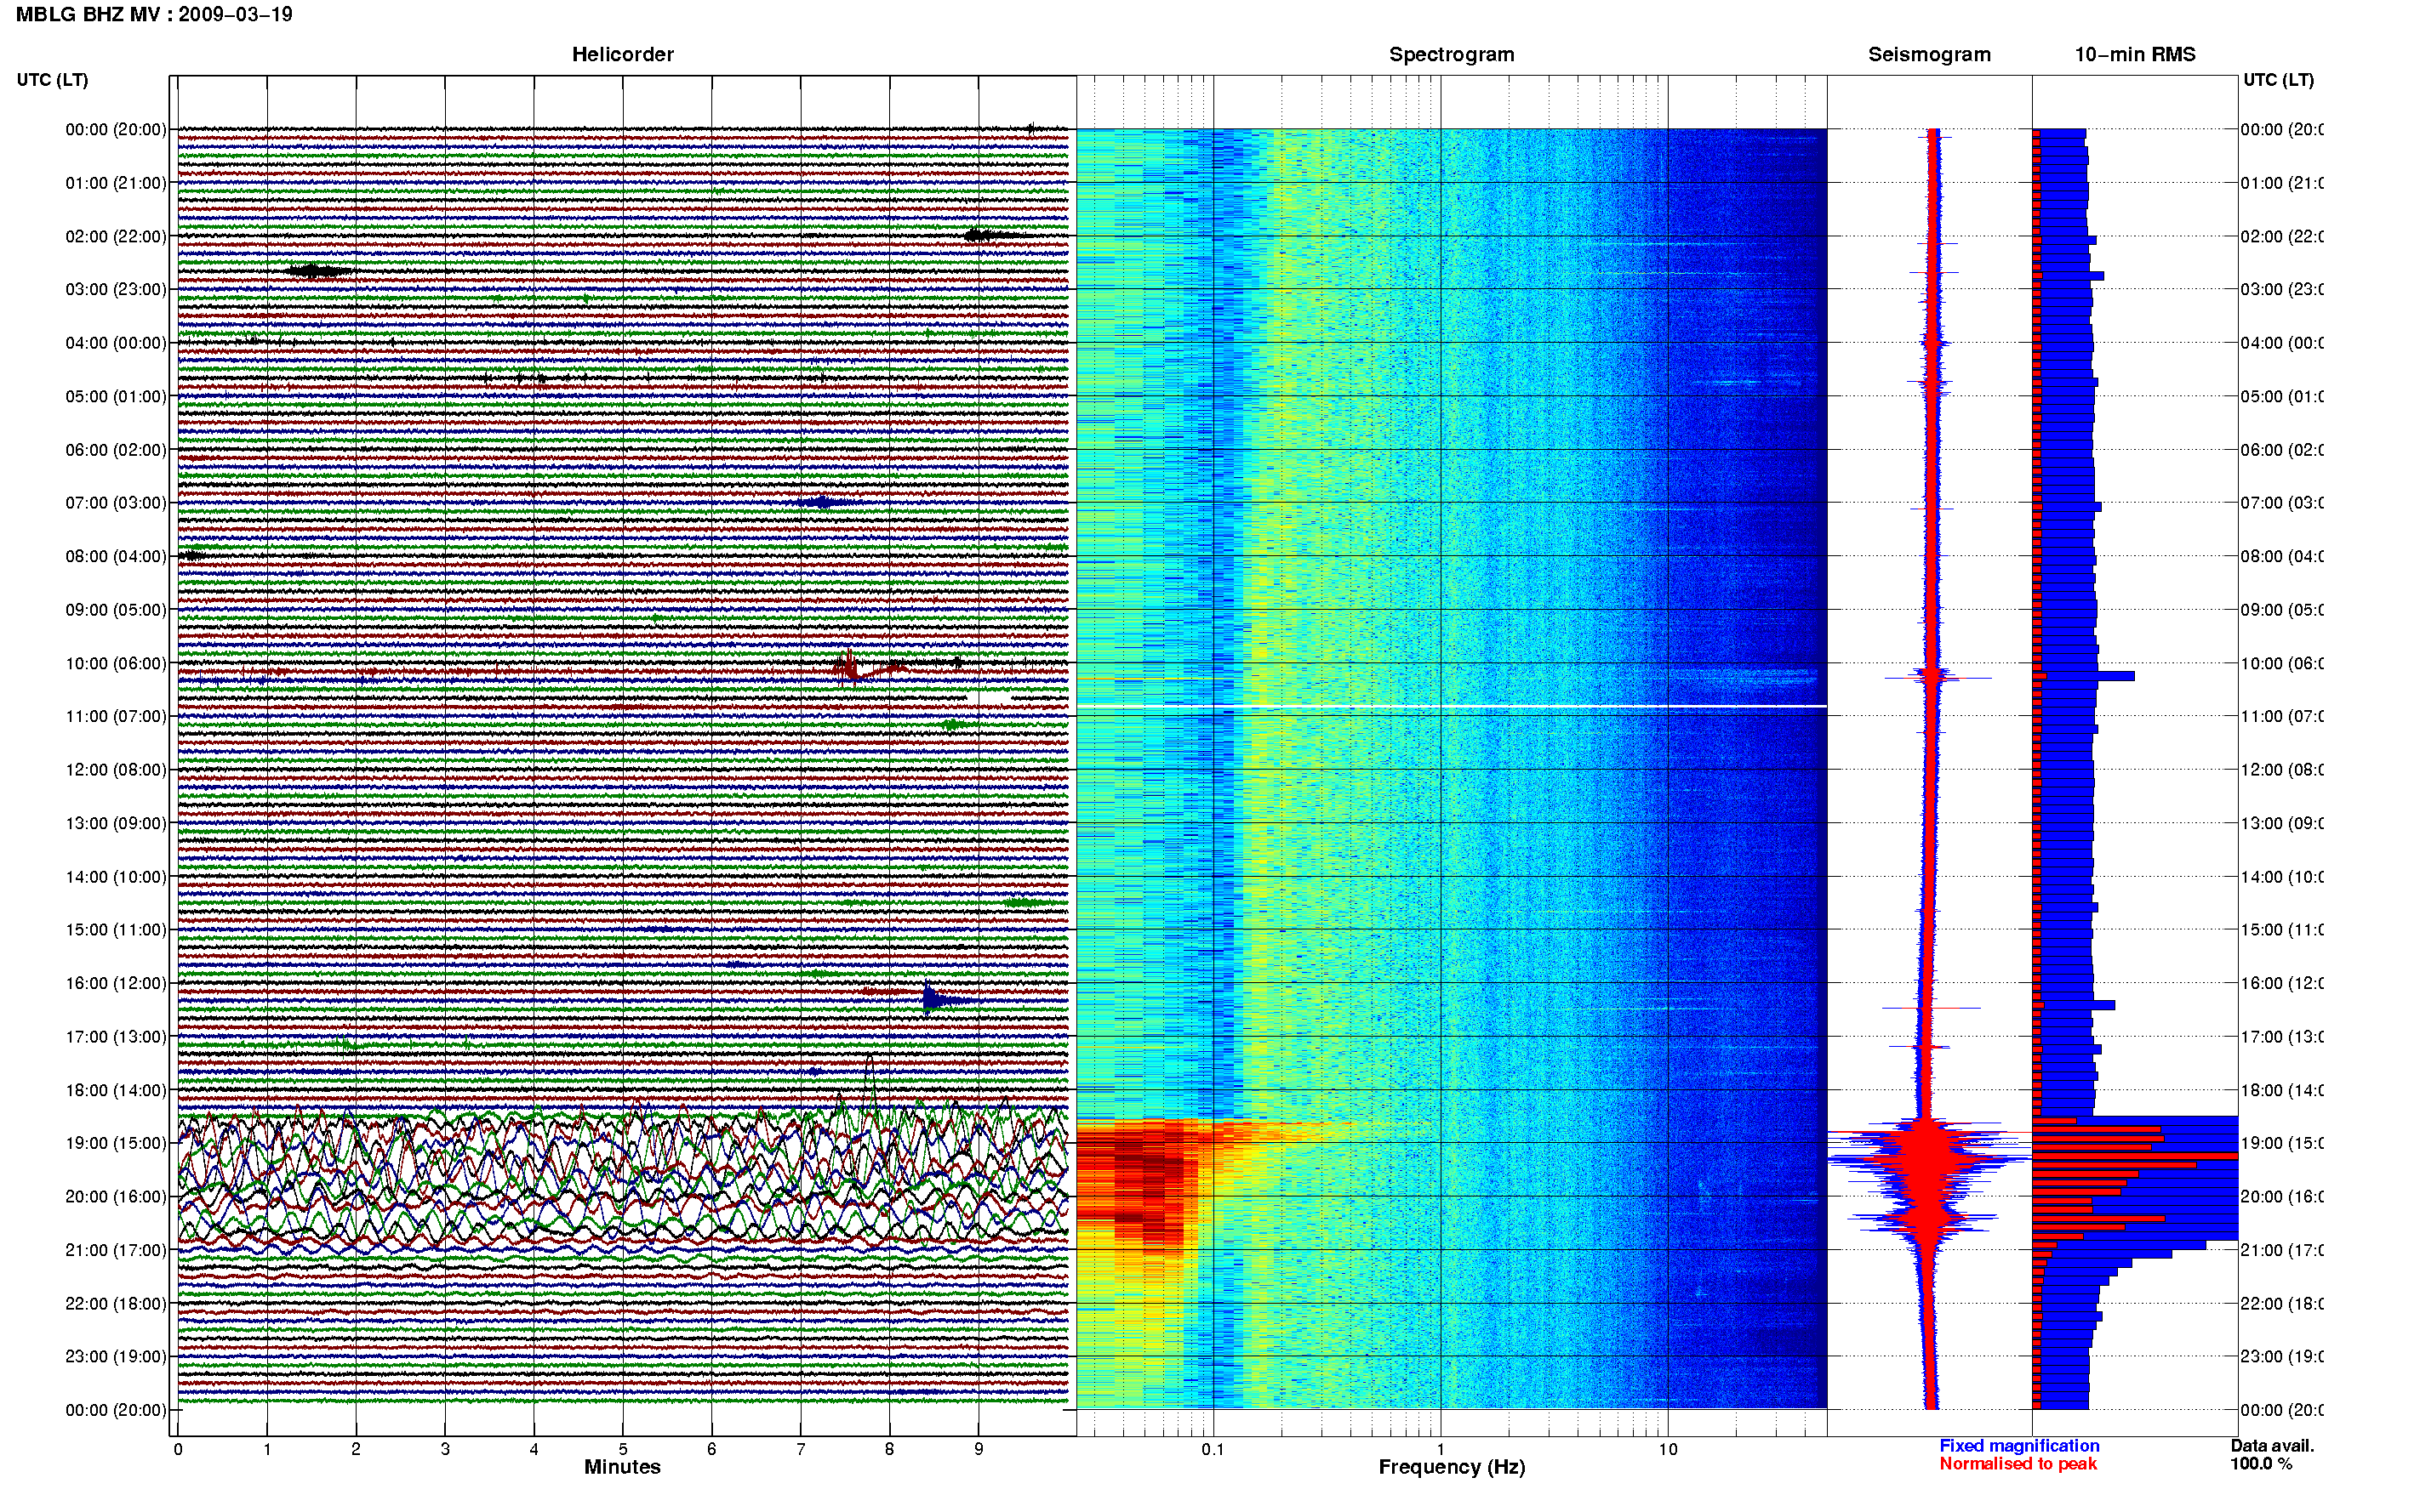Click the blue RMS bar spike at 10:10
Screen dimensions: 2420x1512
click(2086, 677)
